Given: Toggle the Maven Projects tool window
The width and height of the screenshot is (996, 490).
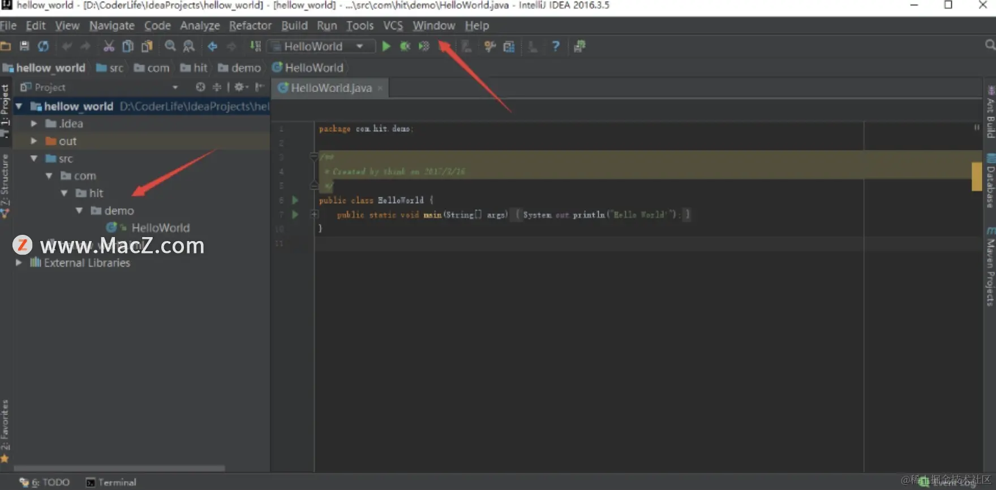Looking at the screenshot, I should coord(990,267).
